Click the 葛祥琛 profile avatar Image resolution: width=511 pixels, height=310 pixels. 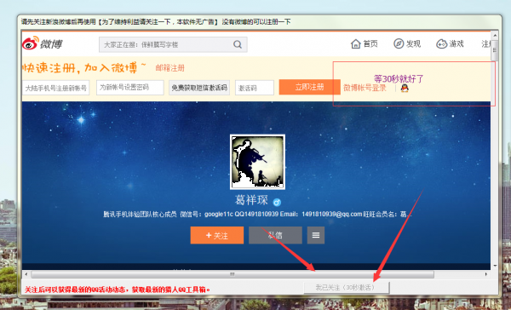pyautogui.click(x=257, y=162)
